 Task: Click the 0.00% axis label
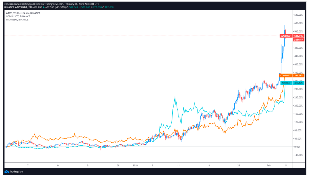click(297, 147)
